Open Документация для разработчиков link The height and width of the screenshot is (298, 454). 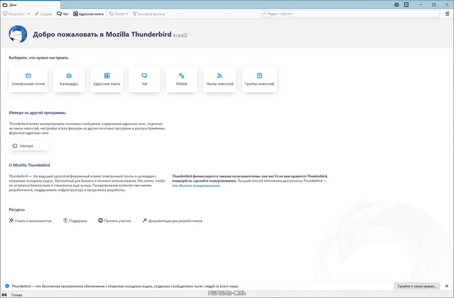point(172,221)
